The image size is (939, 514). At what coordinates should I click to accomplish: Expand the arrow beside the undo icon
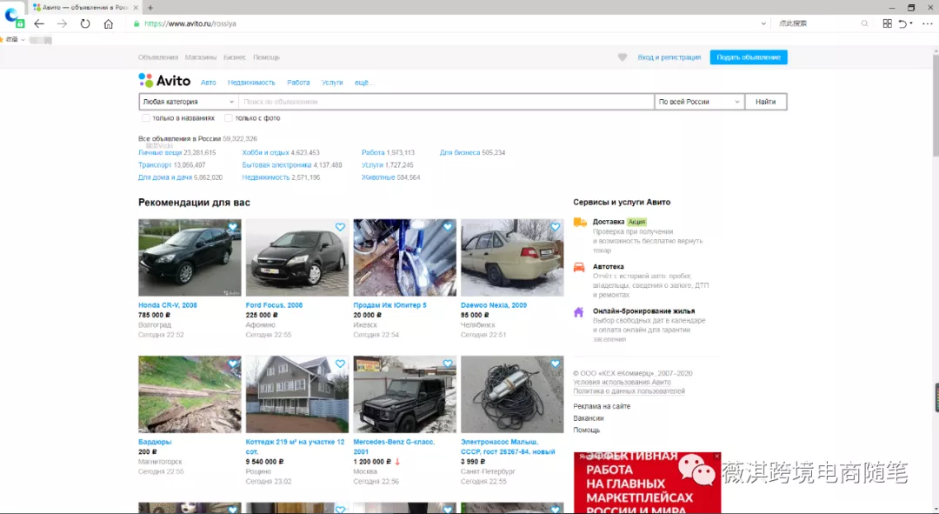(911, 23)
